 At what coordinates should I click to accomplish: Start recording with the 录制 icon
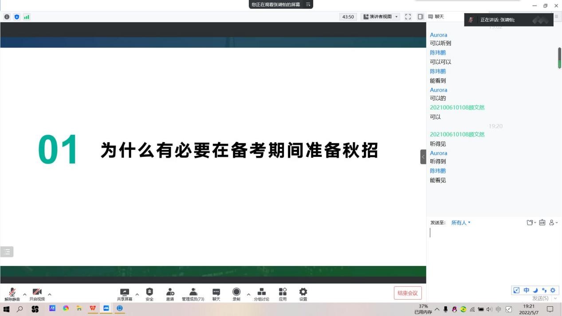tap(236, 293)
